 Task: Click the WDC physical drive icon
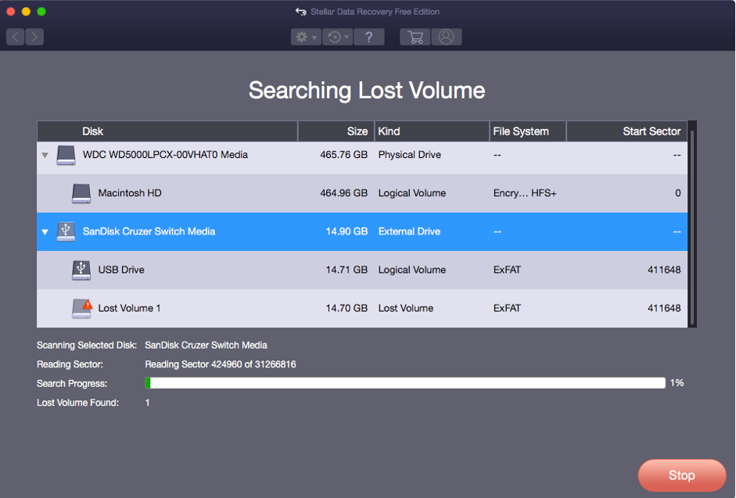click(x=66, y=155)
